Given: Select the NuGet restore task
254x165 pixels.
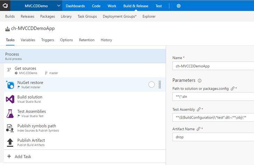Looking at the screenshot, I should coord(85,85).
